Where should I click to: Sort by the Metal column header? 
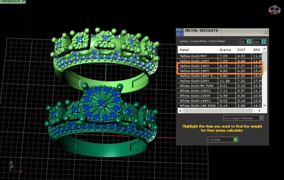[x=198, y=50]
